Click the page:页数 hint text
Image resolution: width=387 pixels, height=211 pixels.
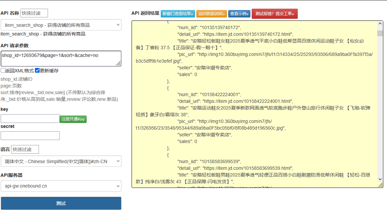point(11,86)
